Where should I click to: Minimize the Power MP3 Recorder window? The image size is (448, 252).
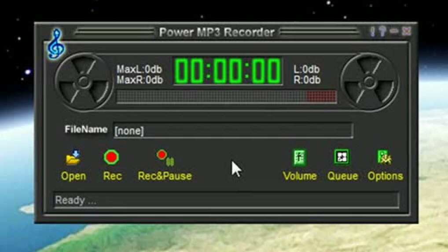point(394,31)
